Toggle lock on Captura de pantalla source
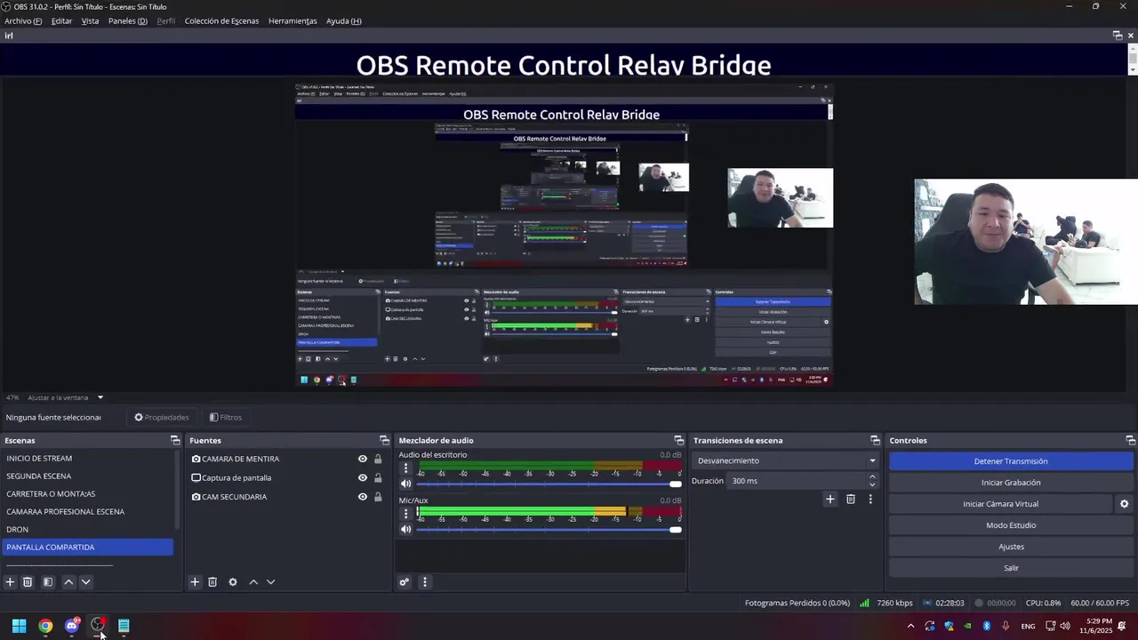 378,478
